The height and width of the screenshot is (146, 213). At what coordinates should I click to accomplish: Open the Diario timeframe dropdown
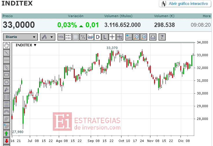point(20,37)
